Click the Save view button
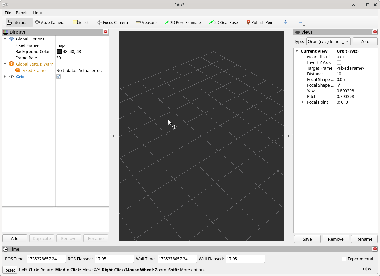The width and height of the screenshot is (380, 276). coord(307,239)
